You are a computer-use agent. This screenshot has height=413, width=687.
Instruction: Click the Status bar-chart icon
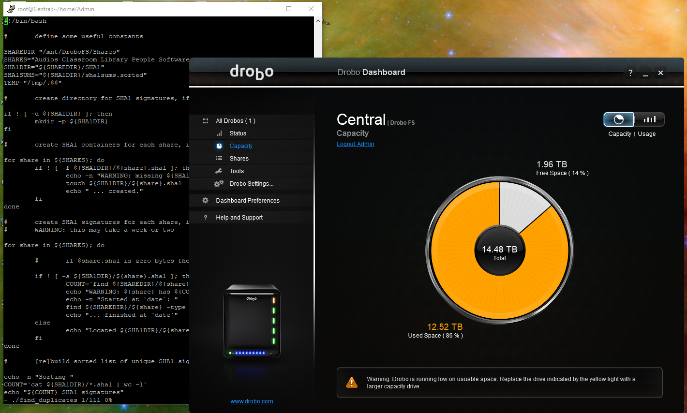pos(219,133)
